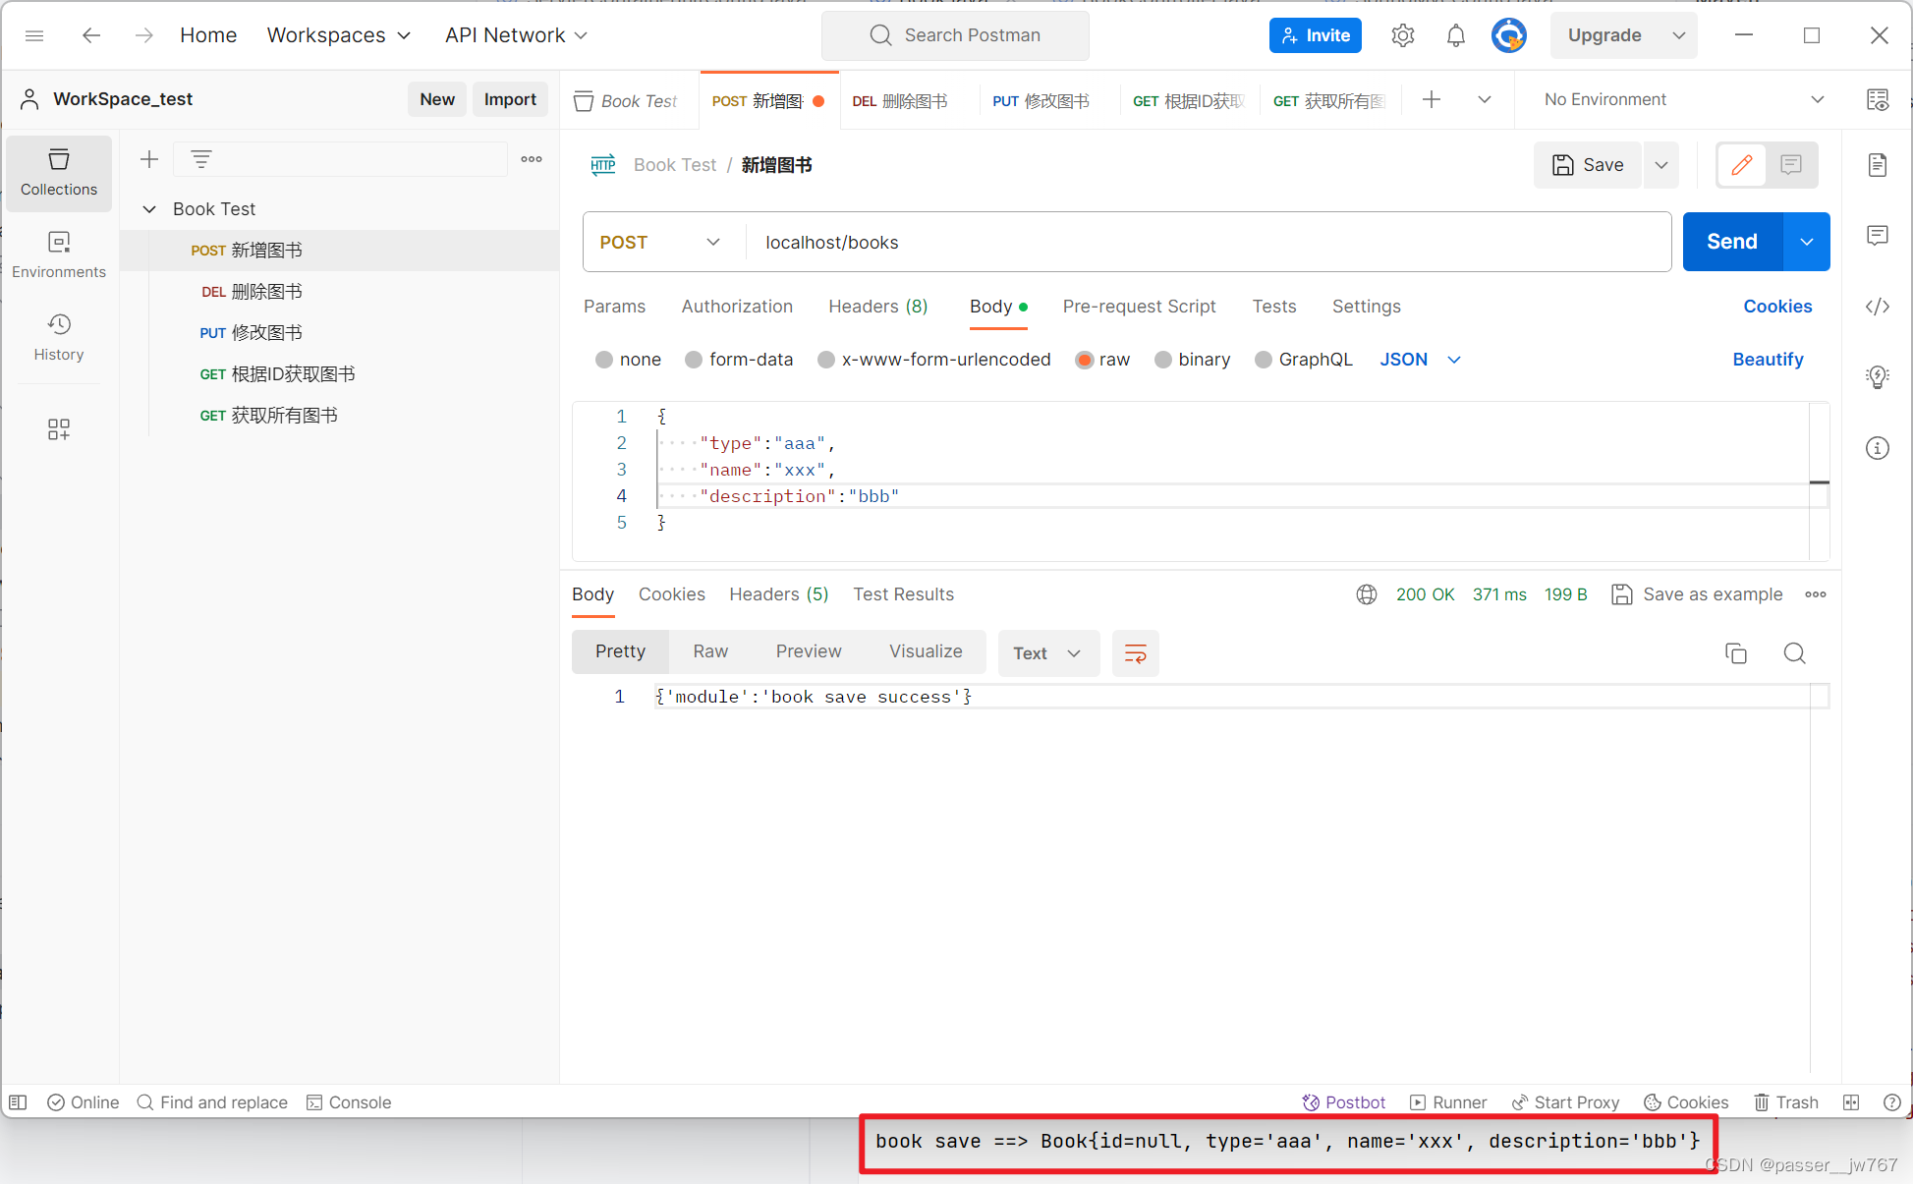1913x1184 pixels.
Task: Click the network globe icon
Action: pos(1367,594)
